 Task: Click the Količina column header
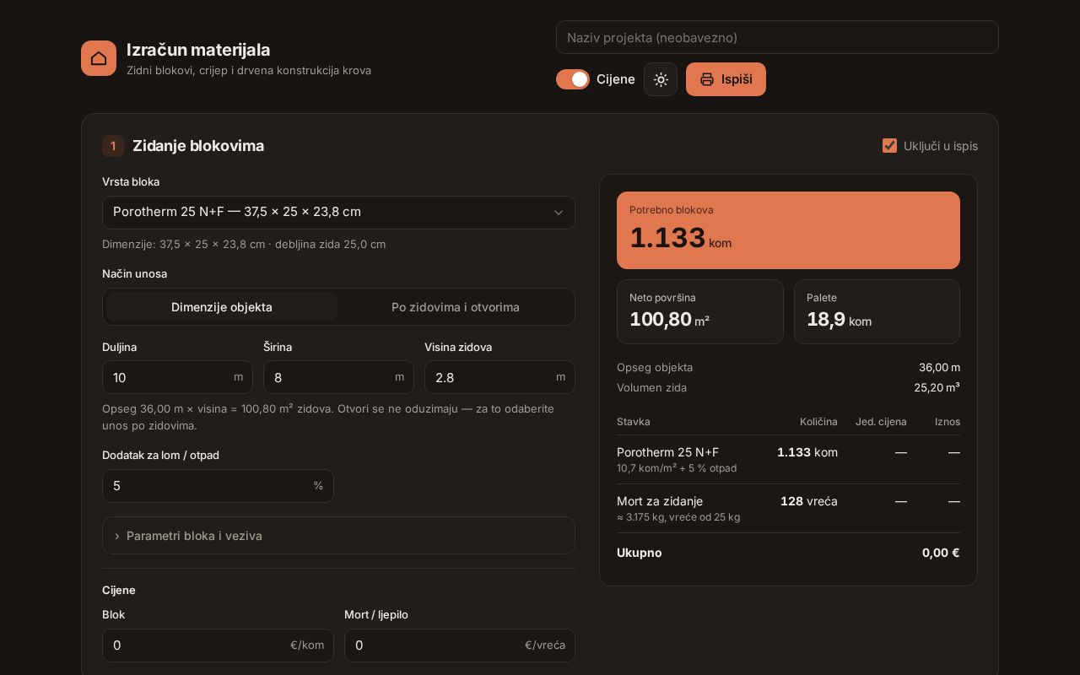pyautogui.click(x=818, y=422)
